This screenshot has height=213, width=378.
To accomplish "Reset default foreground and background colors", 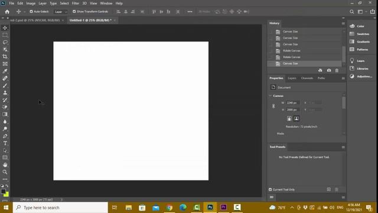I will (2, 186).
